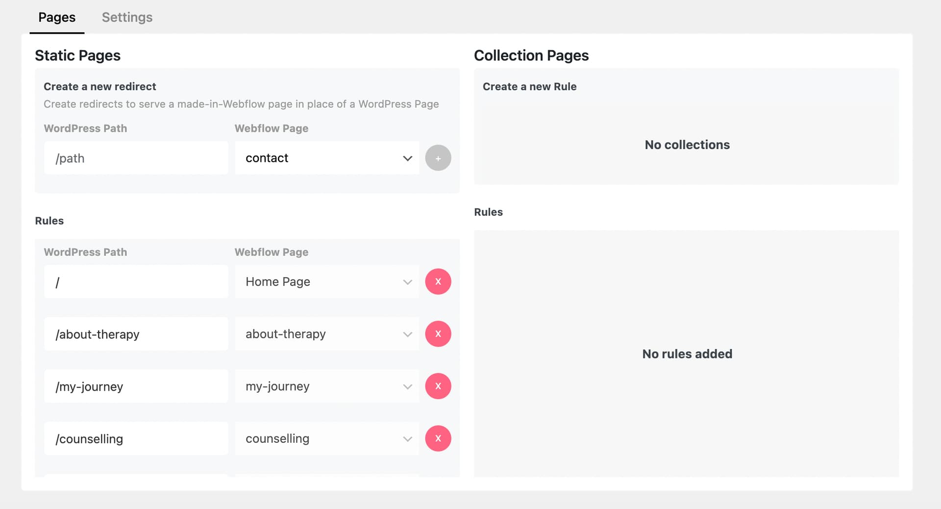Click the 'Create a new redirect' title
941x509 pixels.
[x=100, y=86]
